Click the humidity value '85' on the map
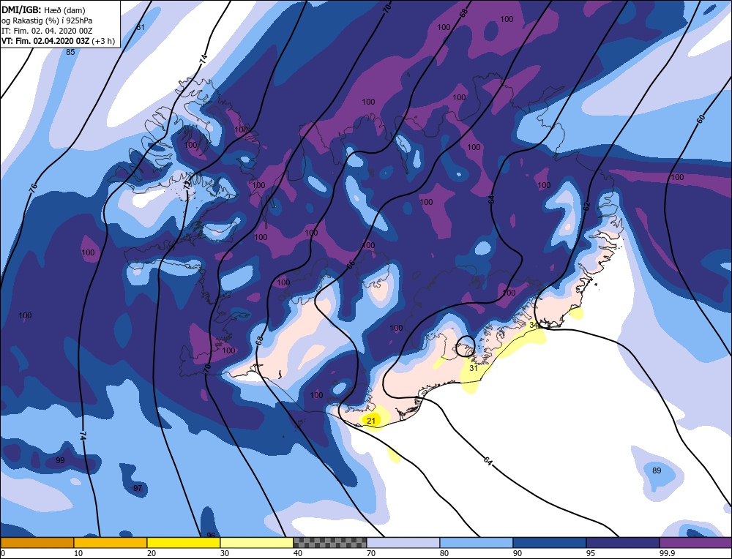This screenshot has height=559, width=732. [70, 52]
